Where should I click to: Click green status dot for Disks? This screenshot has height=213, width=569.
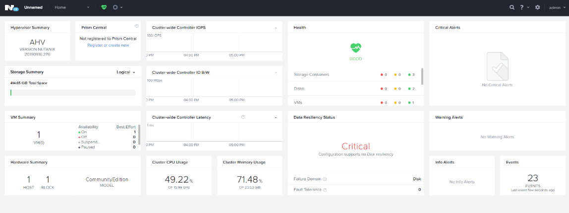point(409,89)
